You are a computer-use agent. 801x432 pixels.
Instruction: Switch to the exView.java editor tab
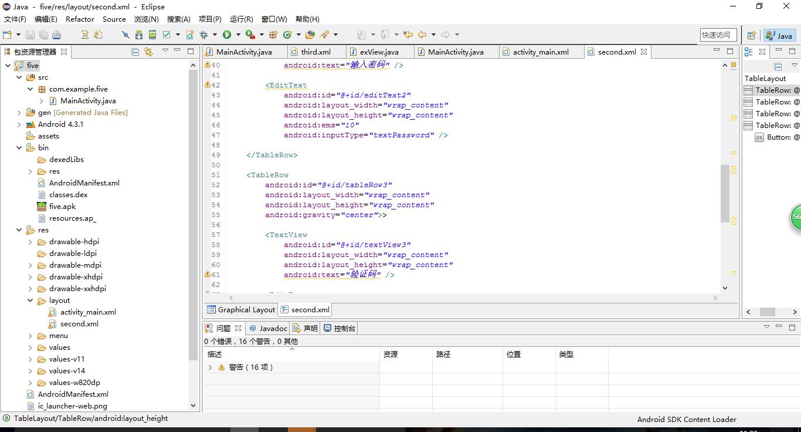(379, 52)
